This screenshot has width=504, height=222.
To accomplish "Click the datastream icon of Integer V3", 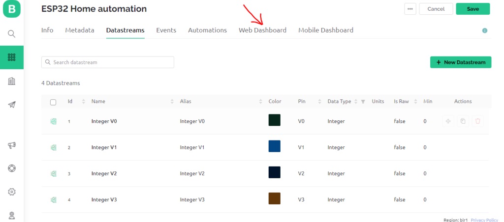I will tap(53, 199).
